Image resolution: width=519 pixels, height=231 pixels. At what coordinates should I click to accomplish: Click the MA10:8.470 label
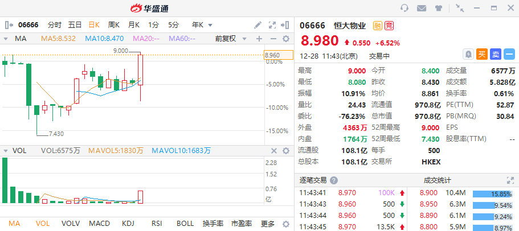click(104, 39)
